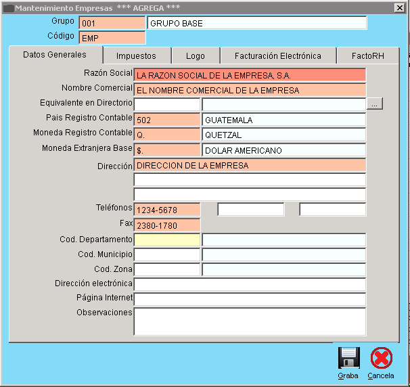Click the Dirección electrónica field
Image resolution: width=410 pixels, height=387 pixels.
(x=250, y=284)
